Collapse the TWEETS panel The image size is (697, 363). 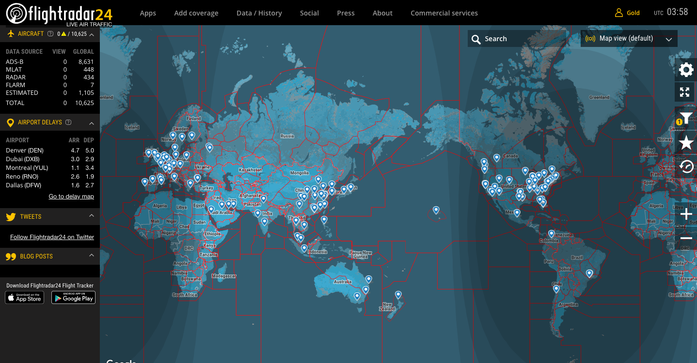[91, 216]
